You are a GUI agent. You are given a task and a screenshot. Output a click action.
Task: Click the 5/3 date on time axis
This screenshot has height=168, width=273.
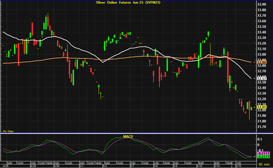tap(104, 166)
